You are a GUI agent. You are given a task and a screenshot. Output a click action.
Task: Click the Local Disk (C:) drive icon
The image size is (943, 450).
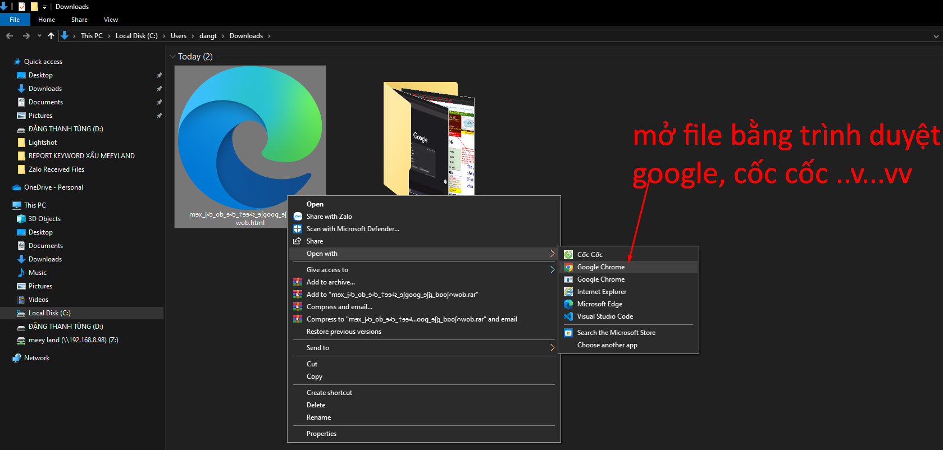[21, 313]
